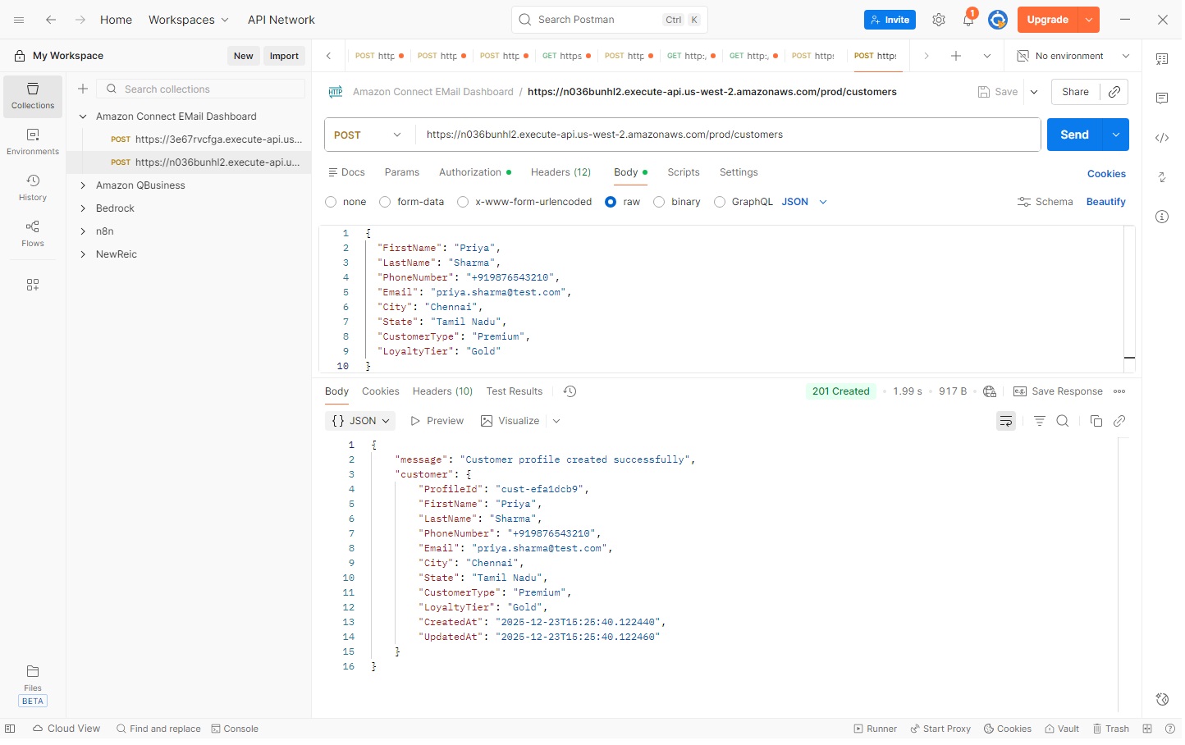
Task: Choose the binary body option
Action: pyautogui.click(x=661, y=203)
